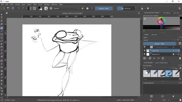This screenshot has width=182, height=102.
Task: Select the Ellipse tool
Action: click(2, 38)
